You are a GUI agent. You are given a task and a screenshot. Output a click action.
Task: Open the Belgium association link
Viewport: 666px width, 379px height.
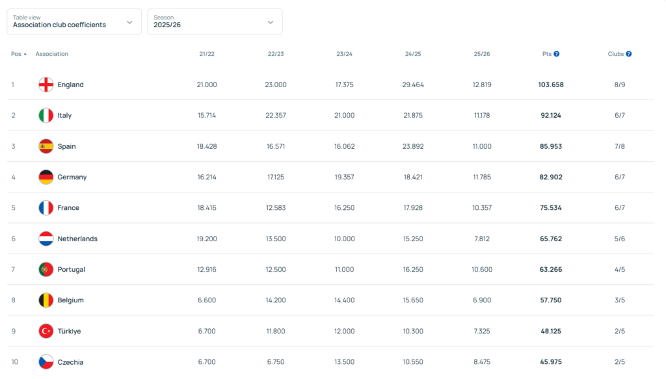[x=70, y=300]
